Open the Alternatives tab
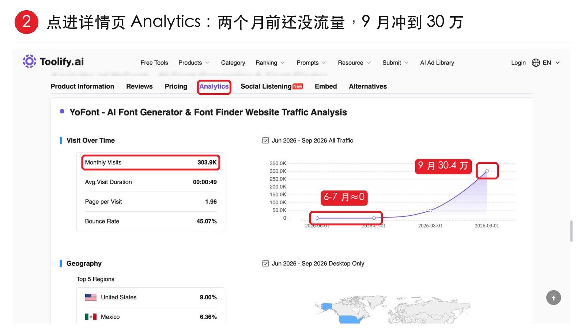The width and height of the screenshot is (585, 329). pos(368,87)
